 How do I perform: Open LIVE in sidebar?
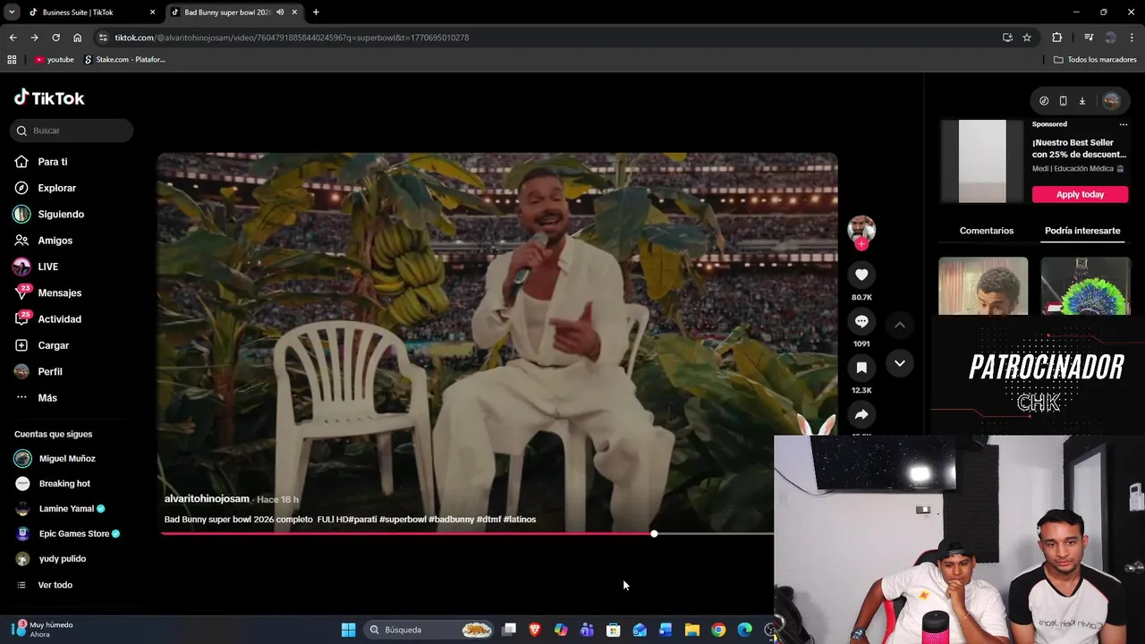pyautogui.click(x=48, y=267)
